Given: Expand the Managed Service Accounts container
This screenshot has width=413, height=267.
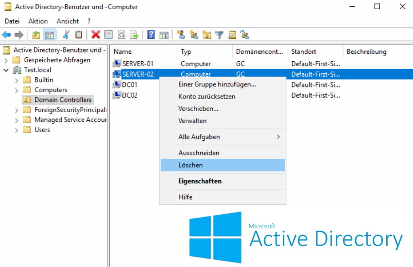Looking at the screenshot, I should (17, 120).
